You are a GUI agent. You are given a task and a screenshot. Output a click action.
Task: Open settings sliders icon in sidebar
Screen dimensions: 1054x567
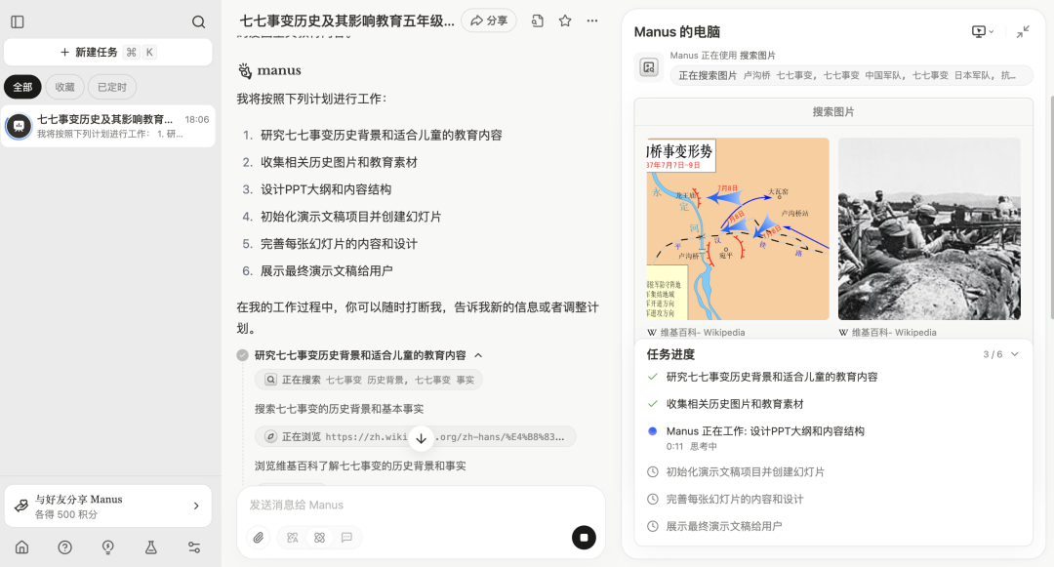[x=194, y=547]
